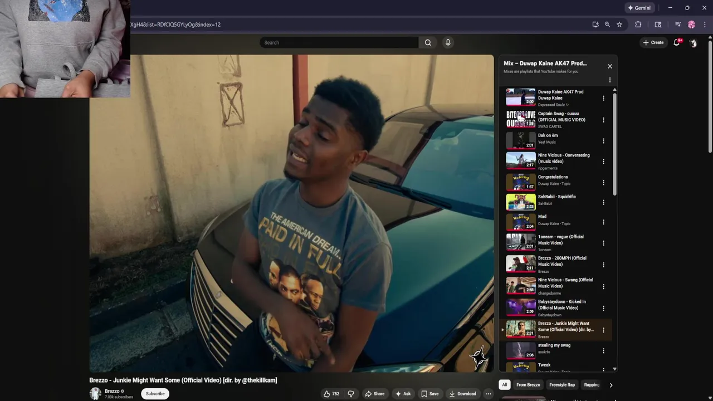Image resolution: width=713 pixels, height=401 pixels.
Task: Open options for Bak on ëm row
Action: 603,140
